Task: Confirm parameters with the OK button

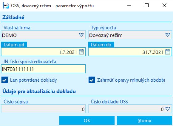Action: coord(87,120)
